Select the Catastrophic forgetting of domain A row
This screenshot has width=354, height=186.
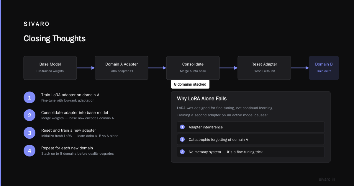click(x=251, y=139)
